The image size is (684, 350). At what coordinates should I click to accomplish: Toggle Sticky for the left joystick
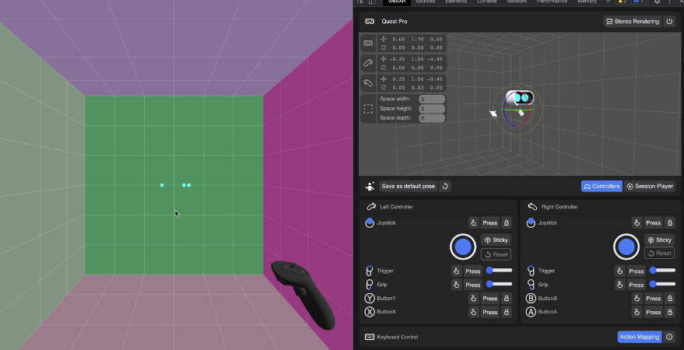pyautogui.click(x=496, y=240)
